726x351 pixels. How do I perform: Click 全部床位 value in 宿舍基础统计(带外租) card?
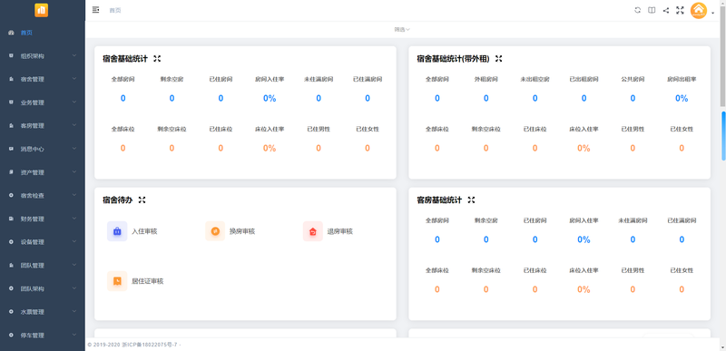pos(437,149)
